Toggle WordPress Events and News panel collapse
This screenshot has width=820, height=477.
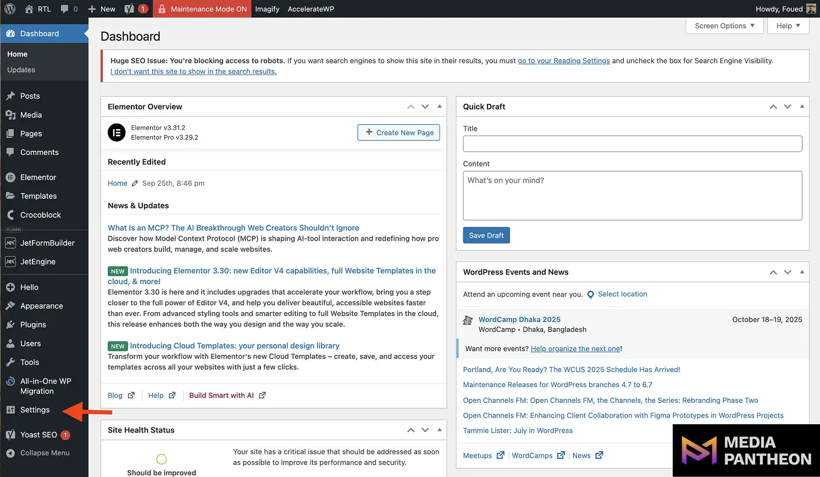pyautogui.click(x=802, y=272)
